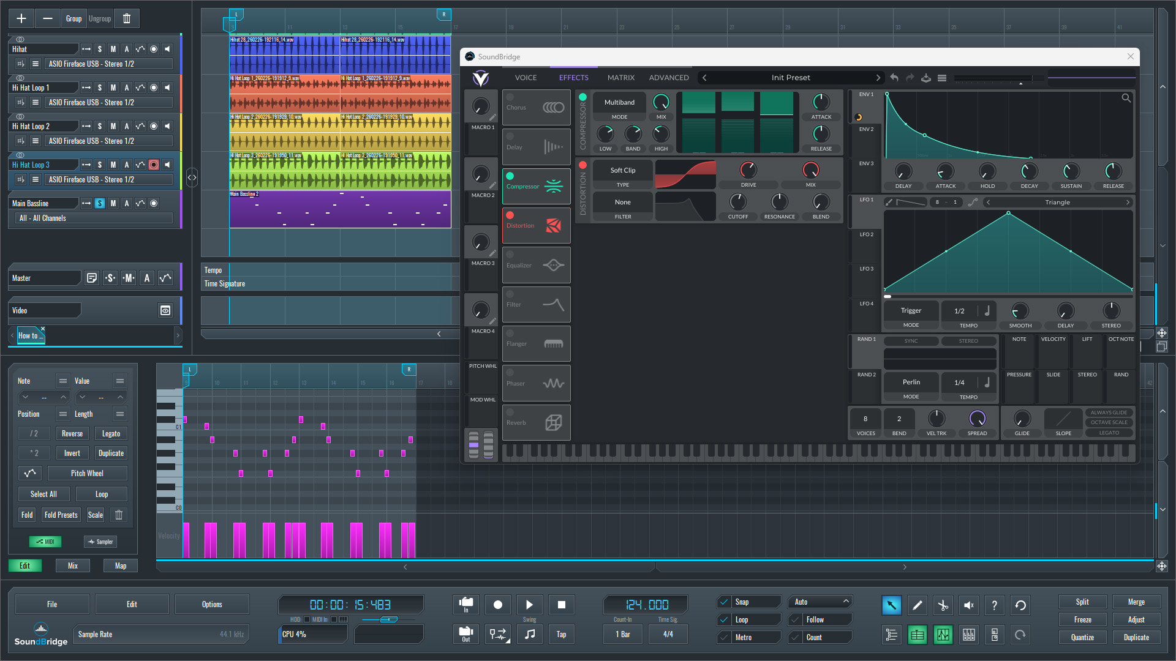The image size is (1176, 661).
Task: Click the undo circular arrow icon
Action: coord(1020,605)
